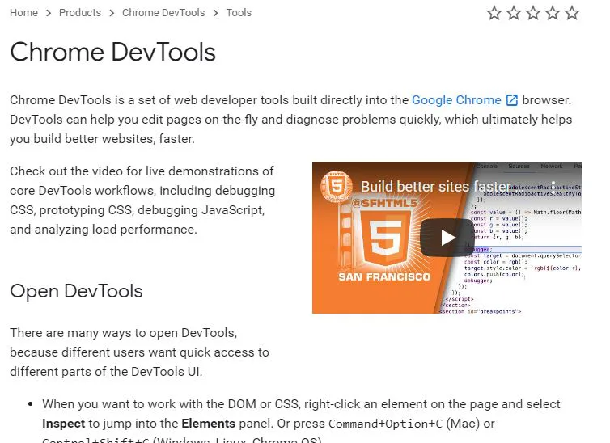Select the Tools breadcrumb item
This screenshot has width=610, height=443.
[239, 13]
